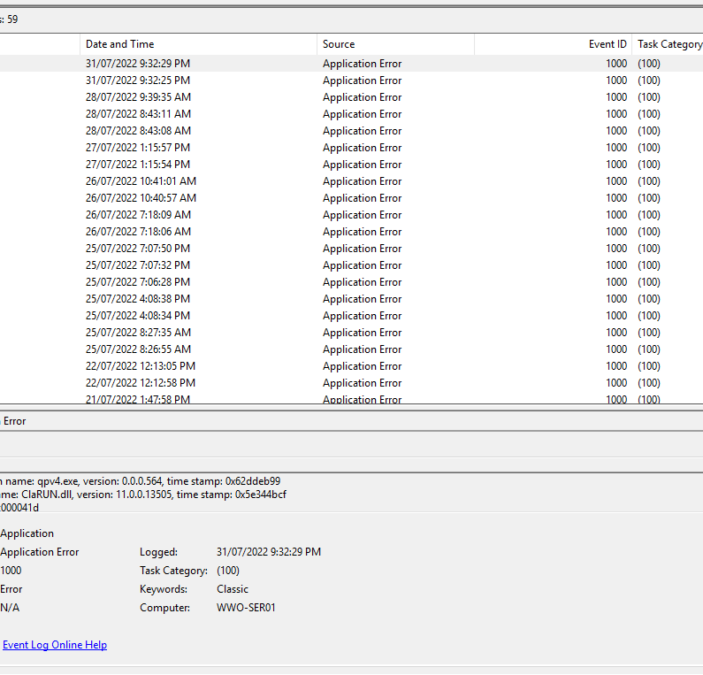Select the 21/07/2022 1:47:58 PM event
Viewport: 703px width, 675px height.
coord(138,399)
